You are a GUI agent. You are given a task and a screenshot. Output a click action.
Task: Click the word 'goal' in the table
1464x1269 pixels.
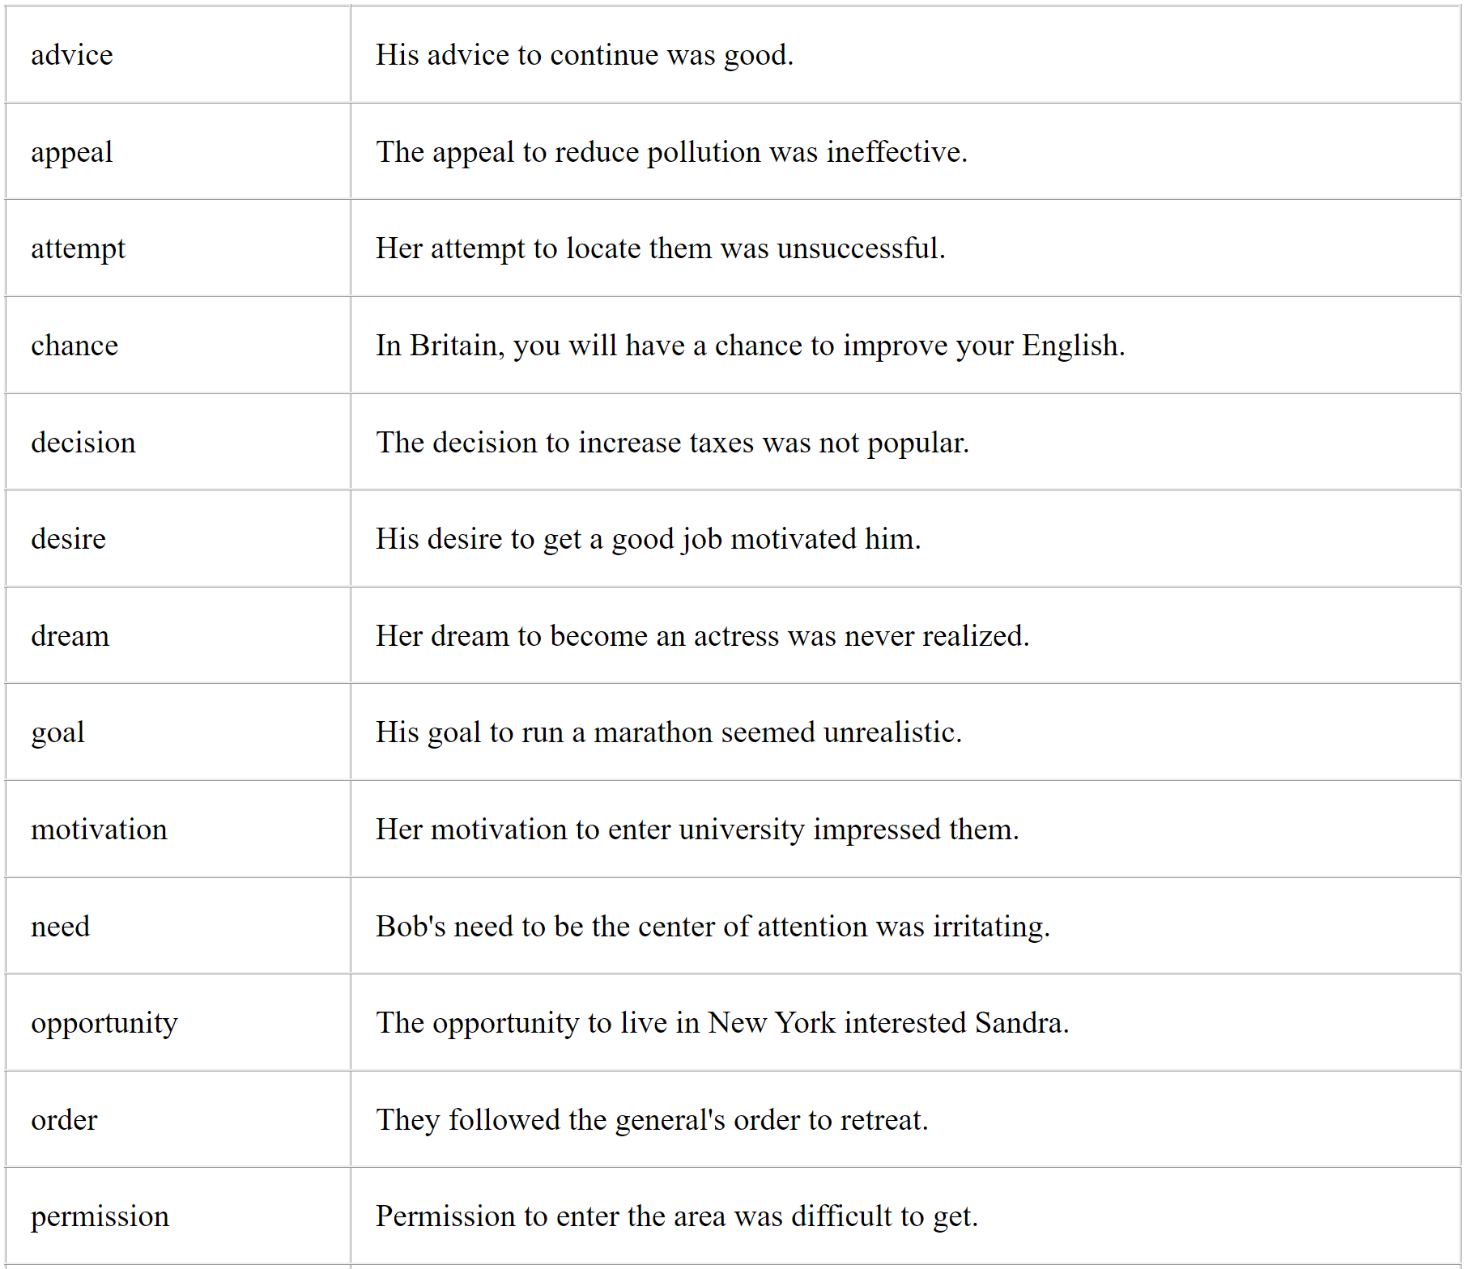tap(57, 732)
